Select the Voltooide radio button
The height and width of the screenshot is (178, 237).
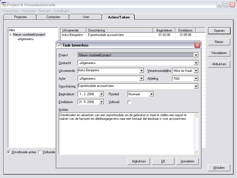40,152
